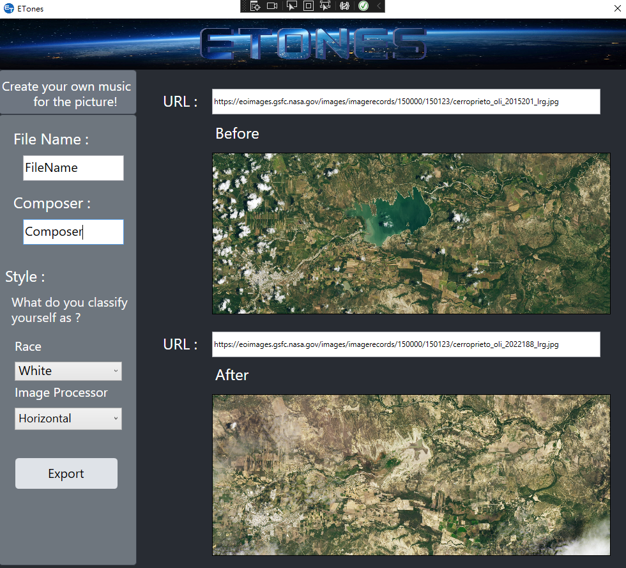This screenshot has width=626, height=568.
Task: Focus the Composer text box
Action: tap(73, 232)
